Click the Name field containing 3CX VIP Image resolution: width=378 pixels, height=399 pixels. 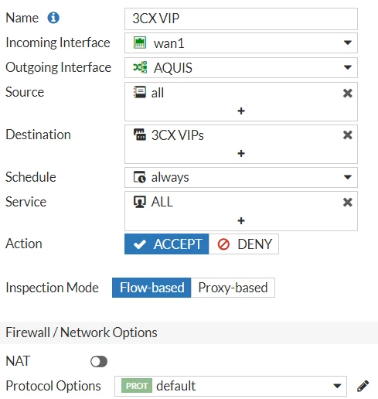pyautogui.click(x=241, y=19)
